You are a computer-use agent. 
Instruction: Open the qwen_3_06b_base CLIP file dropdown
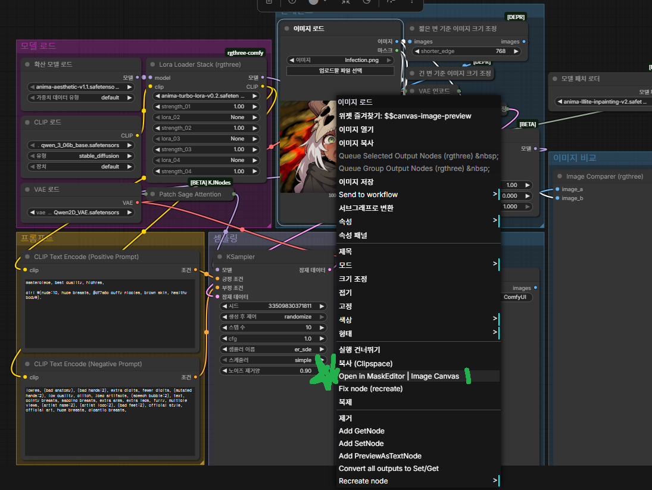pos(80,145)
